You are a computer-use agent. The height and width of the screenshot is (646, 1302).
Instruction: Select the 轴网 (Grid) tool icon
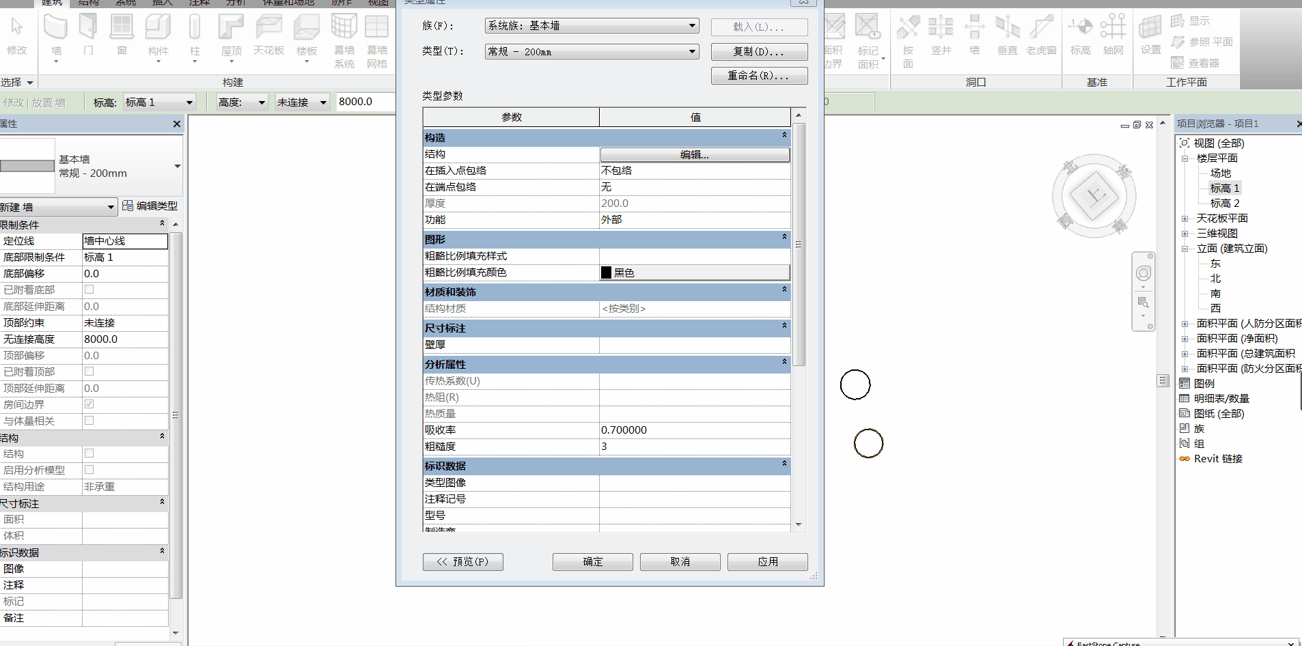pyautogui.click(x=1113, y=27)
